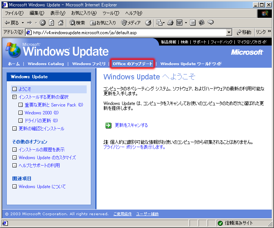Select 重要な更新と Service Pack (0)
Image resolution: width=274 pixels, height=228 pixels.
(54, 105)
